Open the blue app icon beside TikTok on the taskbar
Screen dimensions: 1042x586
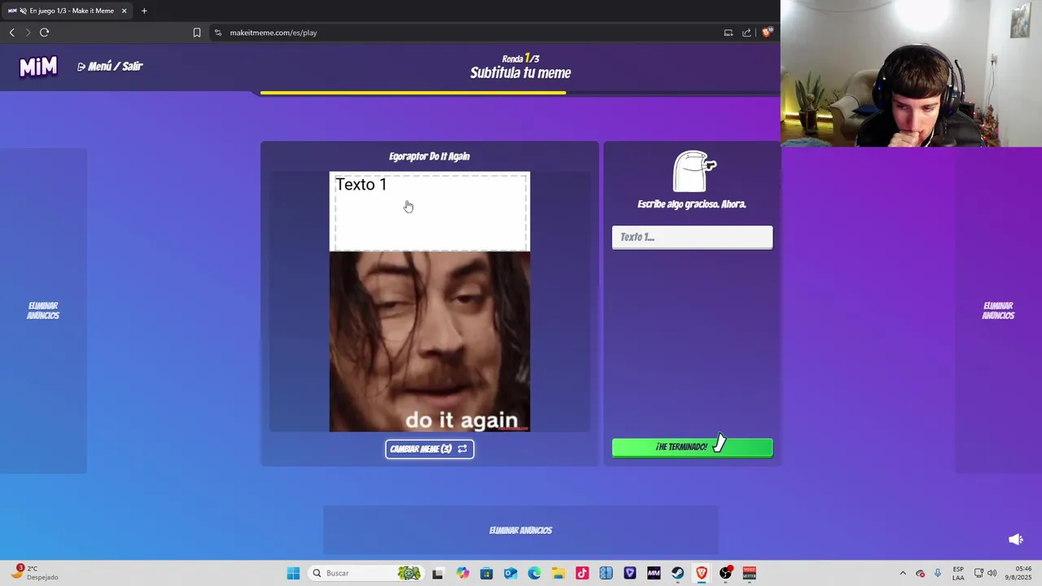606,573
